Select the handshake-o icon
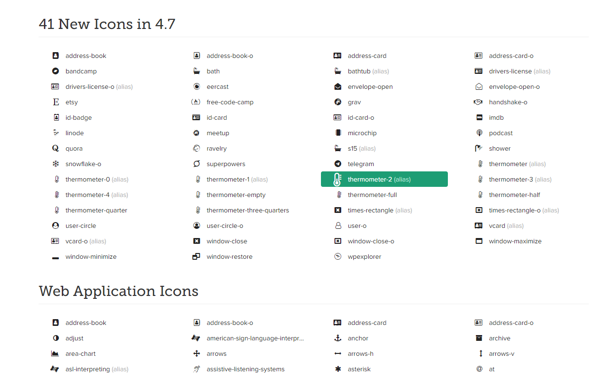Image resolution: width=611 pixels, height=379 pixels. click(x=478, y=102)
